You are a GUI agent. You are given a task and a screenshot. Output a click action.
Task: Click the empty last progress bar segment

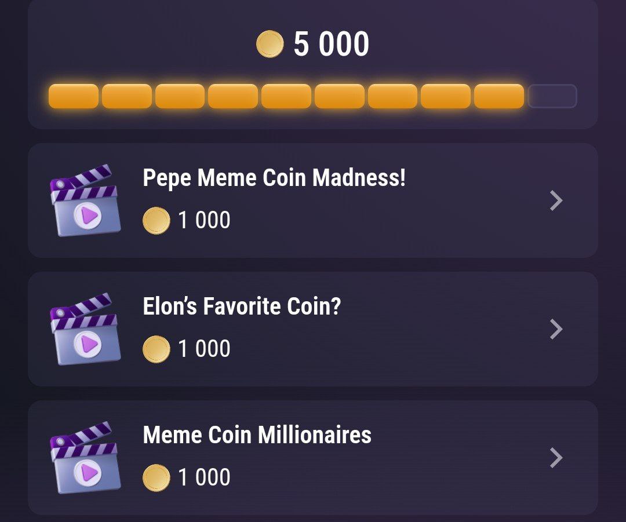[552, 96]
